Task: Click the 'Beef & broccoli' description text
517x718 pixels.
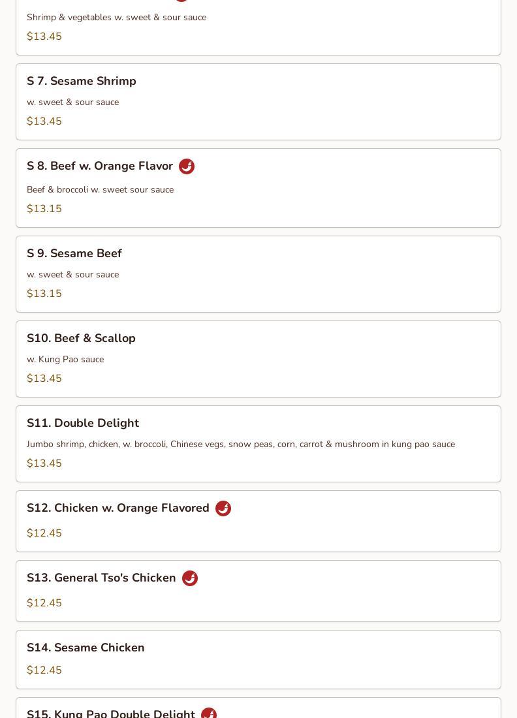Action: click(x=100, y=189)
